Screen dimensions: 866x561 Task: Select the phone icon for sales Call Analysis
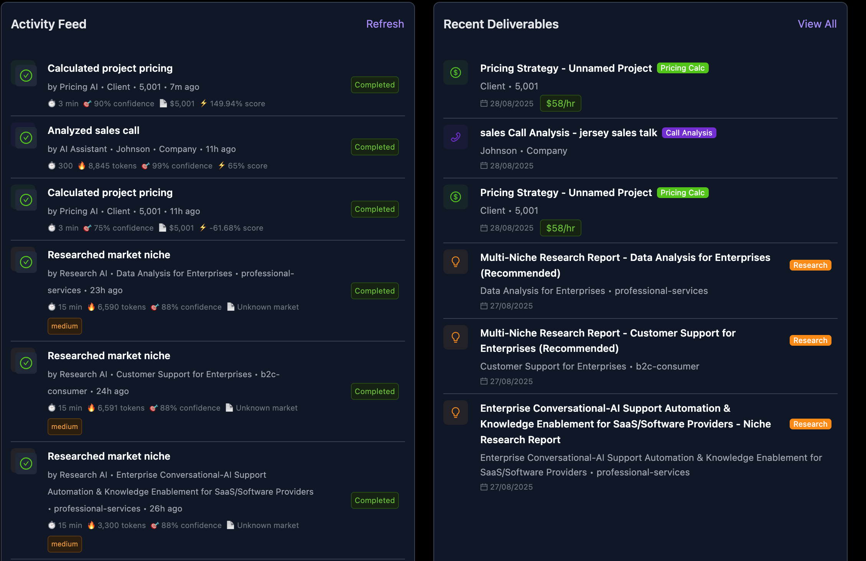click(x=455, y=137)
